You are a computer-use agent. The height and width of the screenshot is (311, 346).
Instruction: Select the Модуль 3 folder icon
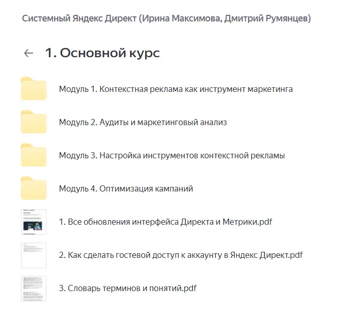(34, 155)
